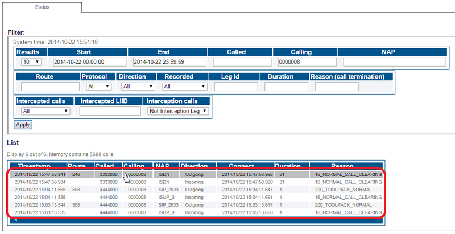Open the Intercepted calls dropdown
The image size is (455, 234).
click(45, 111)
